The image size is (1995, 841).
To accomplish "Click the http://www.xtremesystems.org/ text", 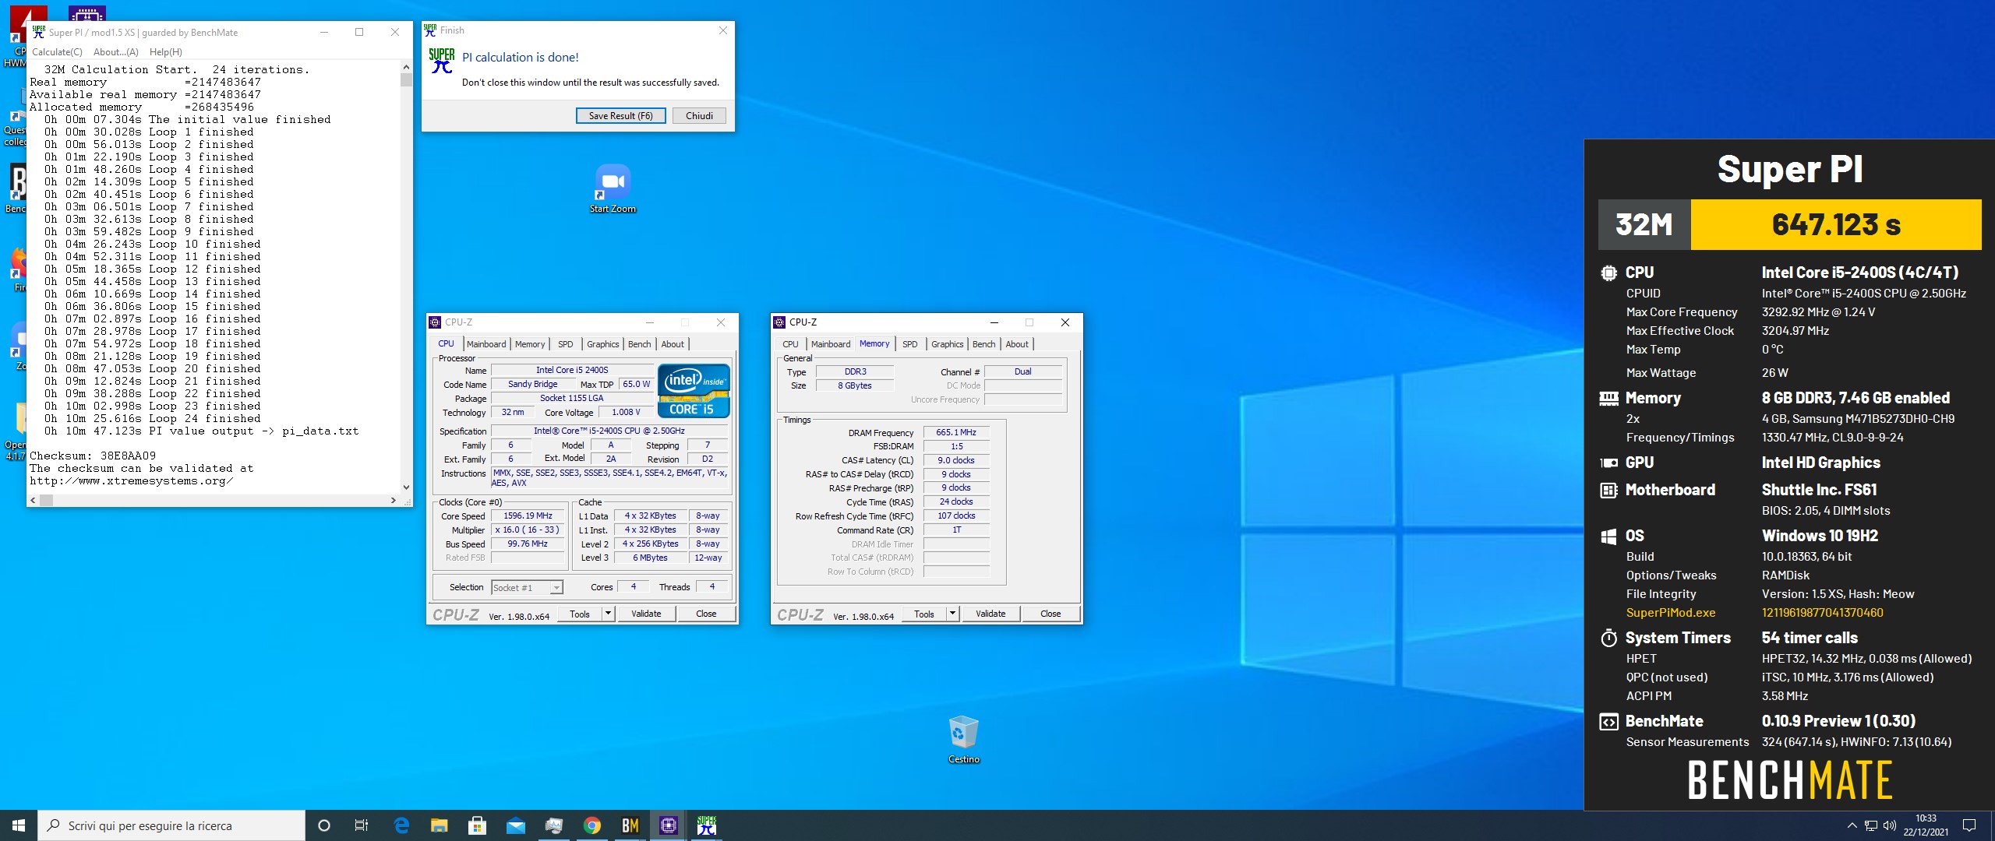I will click(132, 481).
